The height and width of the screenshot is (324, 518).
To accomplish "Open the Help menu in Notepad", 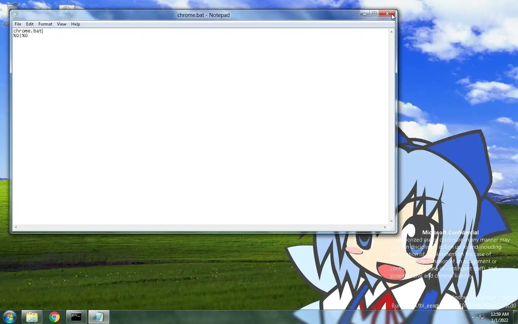I will [x=76, y=24].
